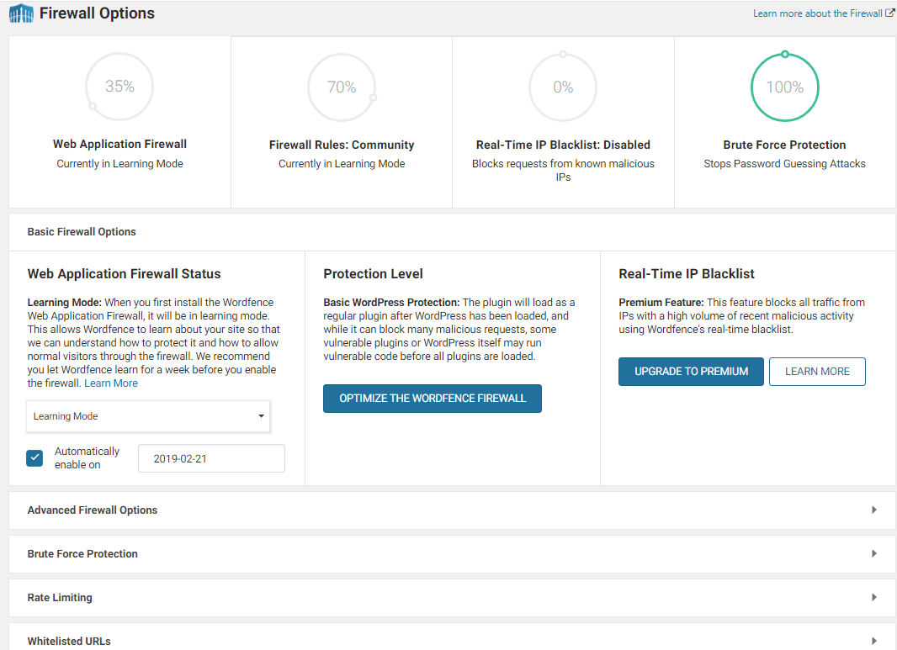Click the 70% Firewall Rules circle

pos(342,87)
